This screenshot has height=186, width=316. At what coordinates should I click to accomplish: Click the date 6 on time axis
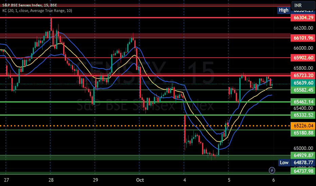coord(274,180)
